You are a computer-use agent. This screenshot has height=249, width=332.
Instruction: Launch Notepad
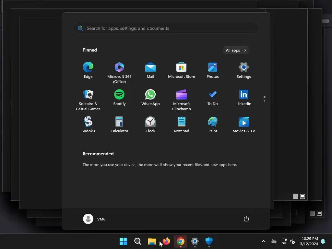(182, 125)
